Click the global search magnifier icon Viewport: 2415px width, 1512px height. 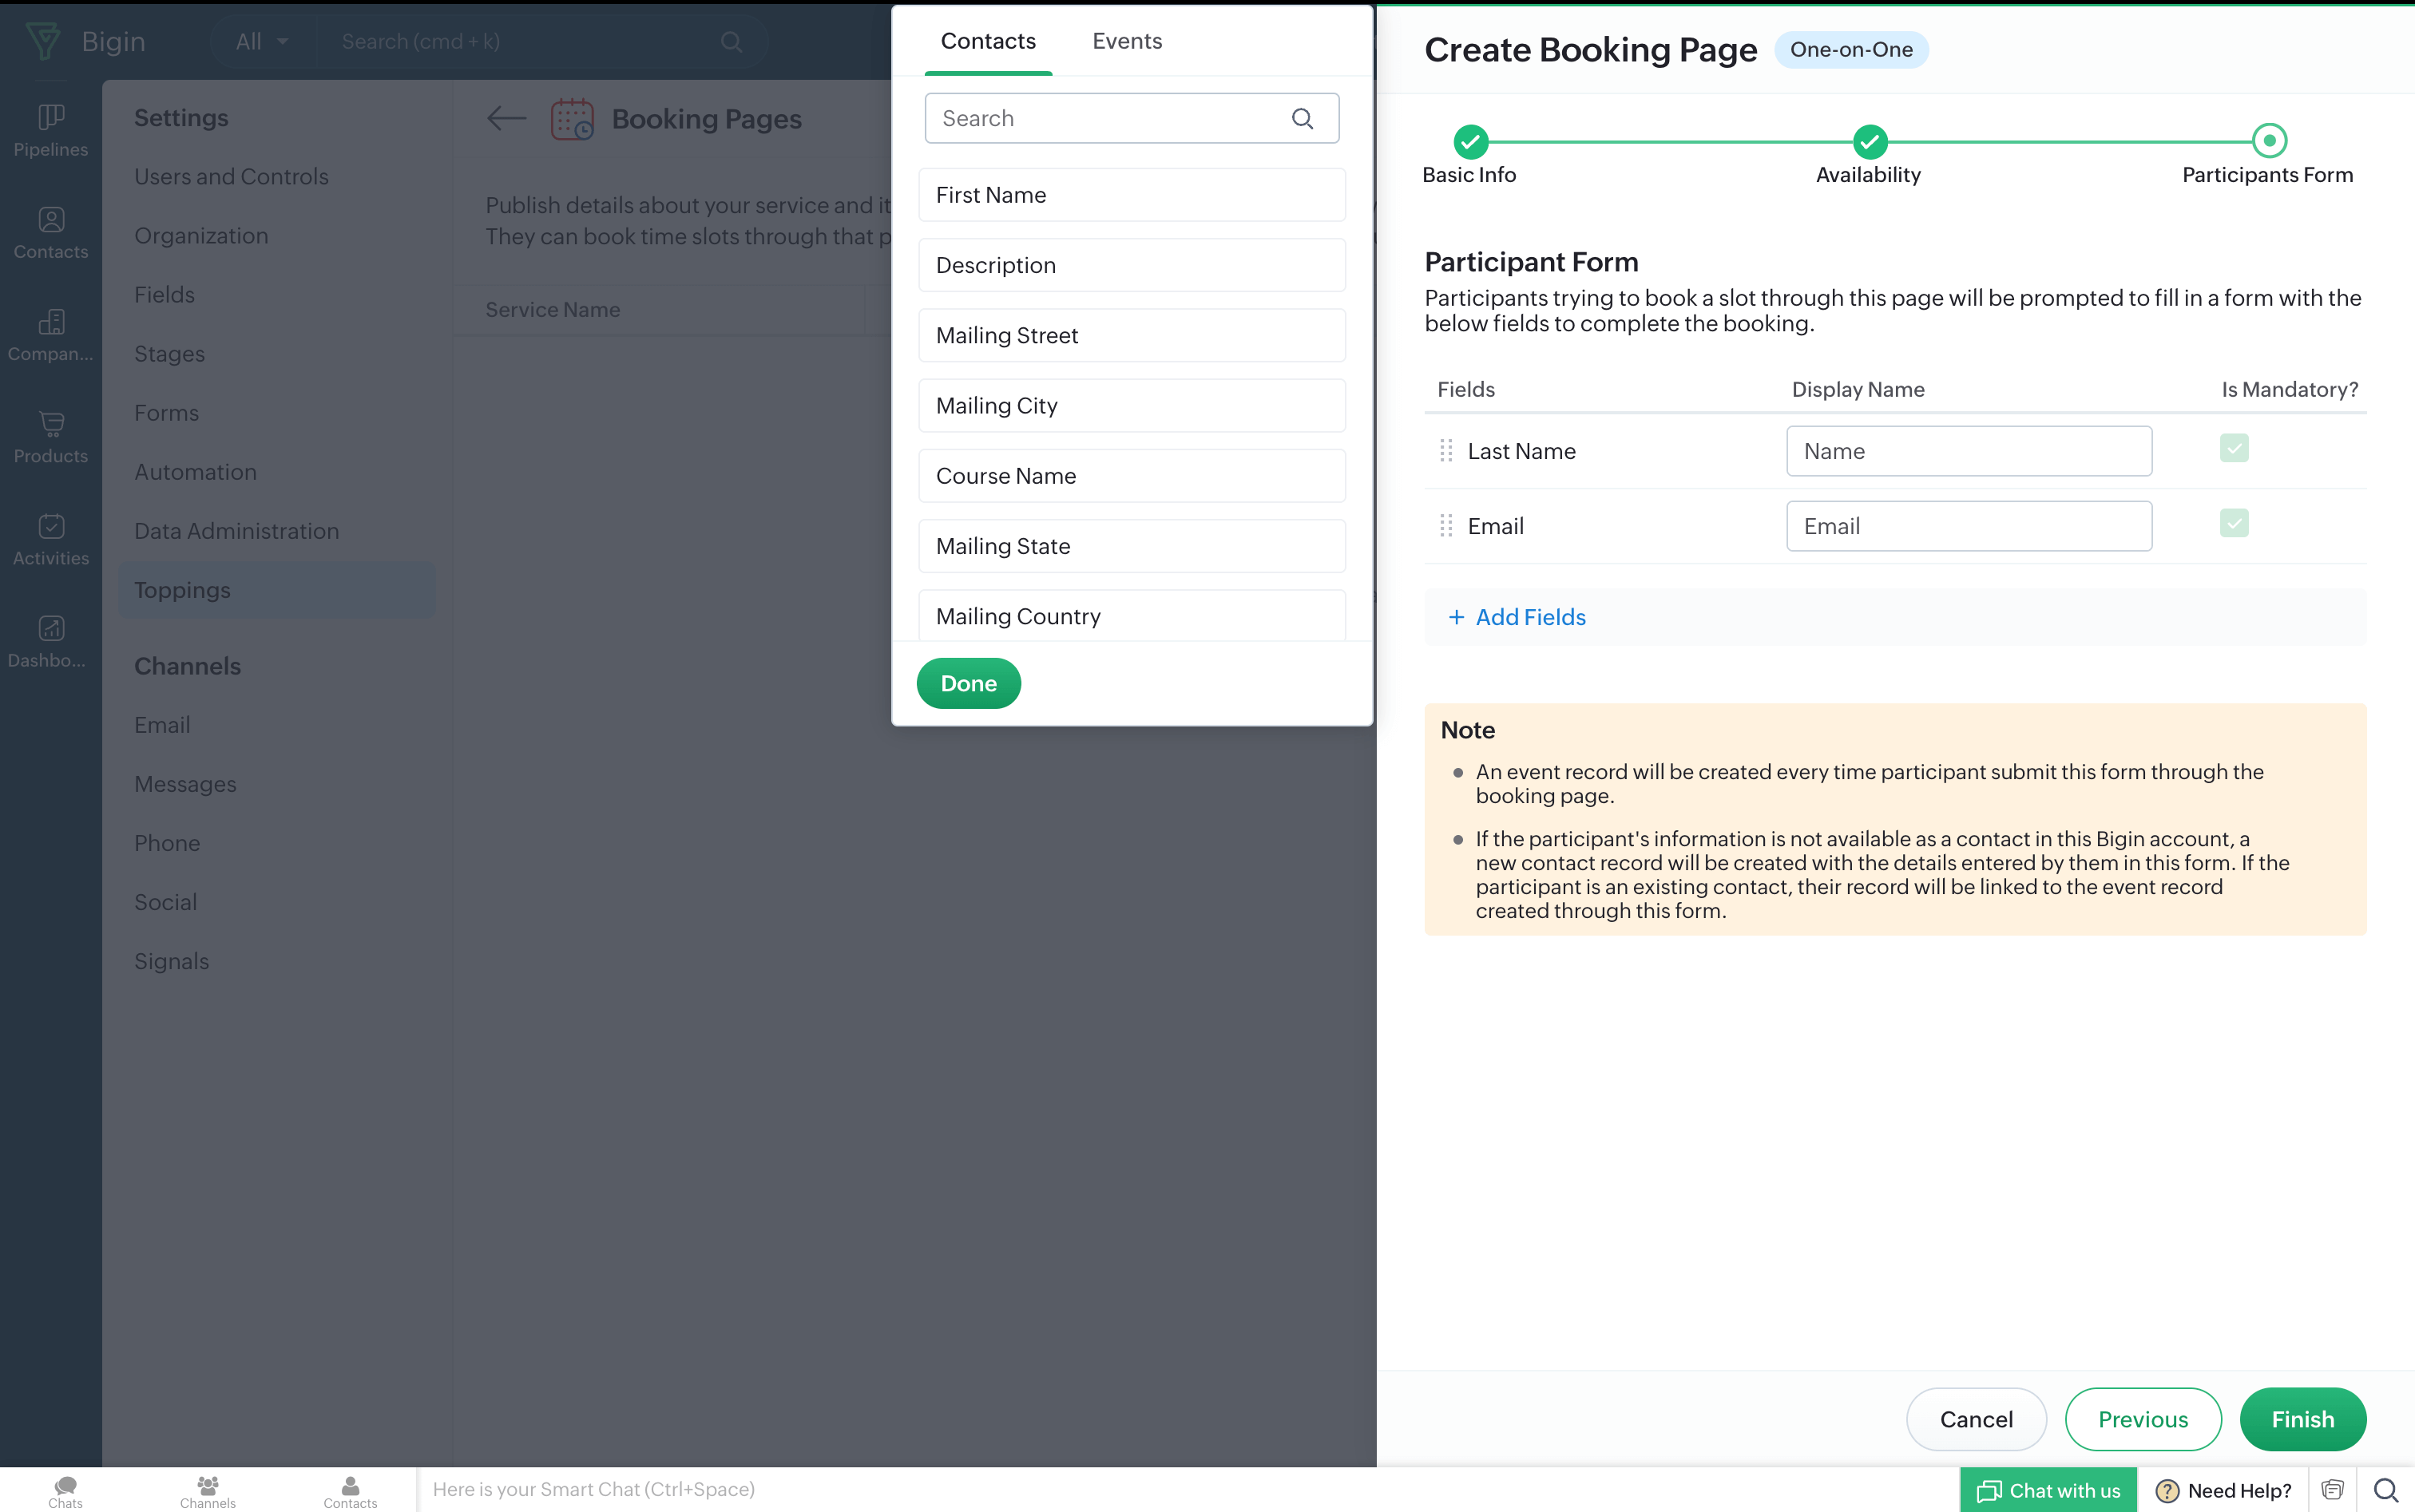[732, 41]
